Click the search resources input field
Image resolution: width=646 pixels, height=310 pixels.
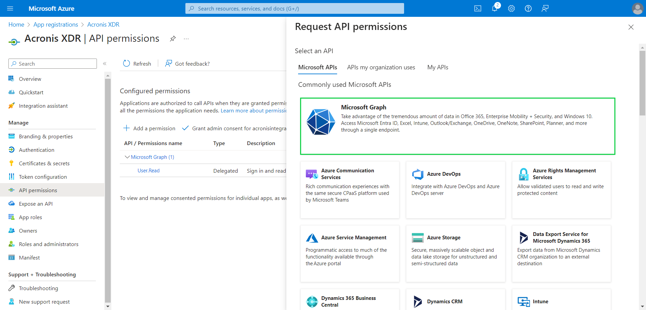tap(294, 8)
